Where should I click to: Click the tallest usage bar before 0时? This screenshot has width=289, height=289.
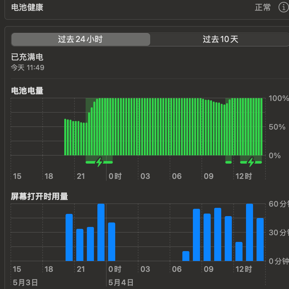click(101, 232)
